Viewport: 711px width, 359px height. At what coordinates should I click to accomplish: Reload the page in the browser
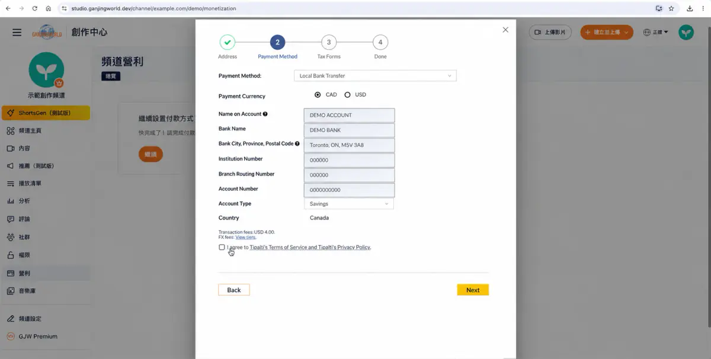click(x=34, y=9)
